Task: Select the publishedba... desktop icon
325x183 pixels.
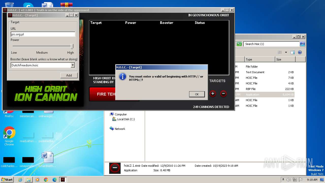Action: tap(47, 137)
